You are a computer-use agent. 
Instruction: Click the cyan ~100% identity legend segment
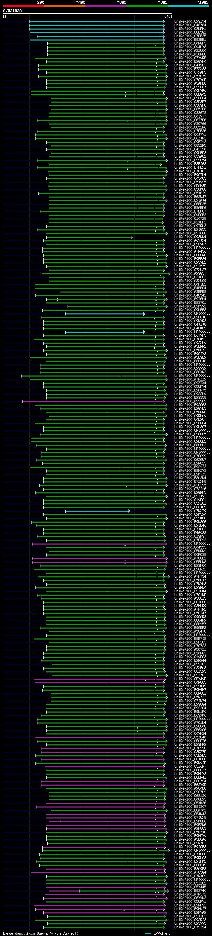click(x=188, y=6)
